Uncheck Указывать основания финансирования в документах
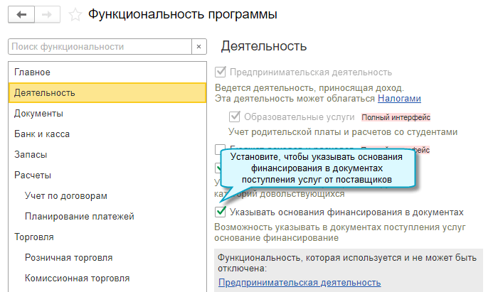498x292 pixels. pos(221,212)
